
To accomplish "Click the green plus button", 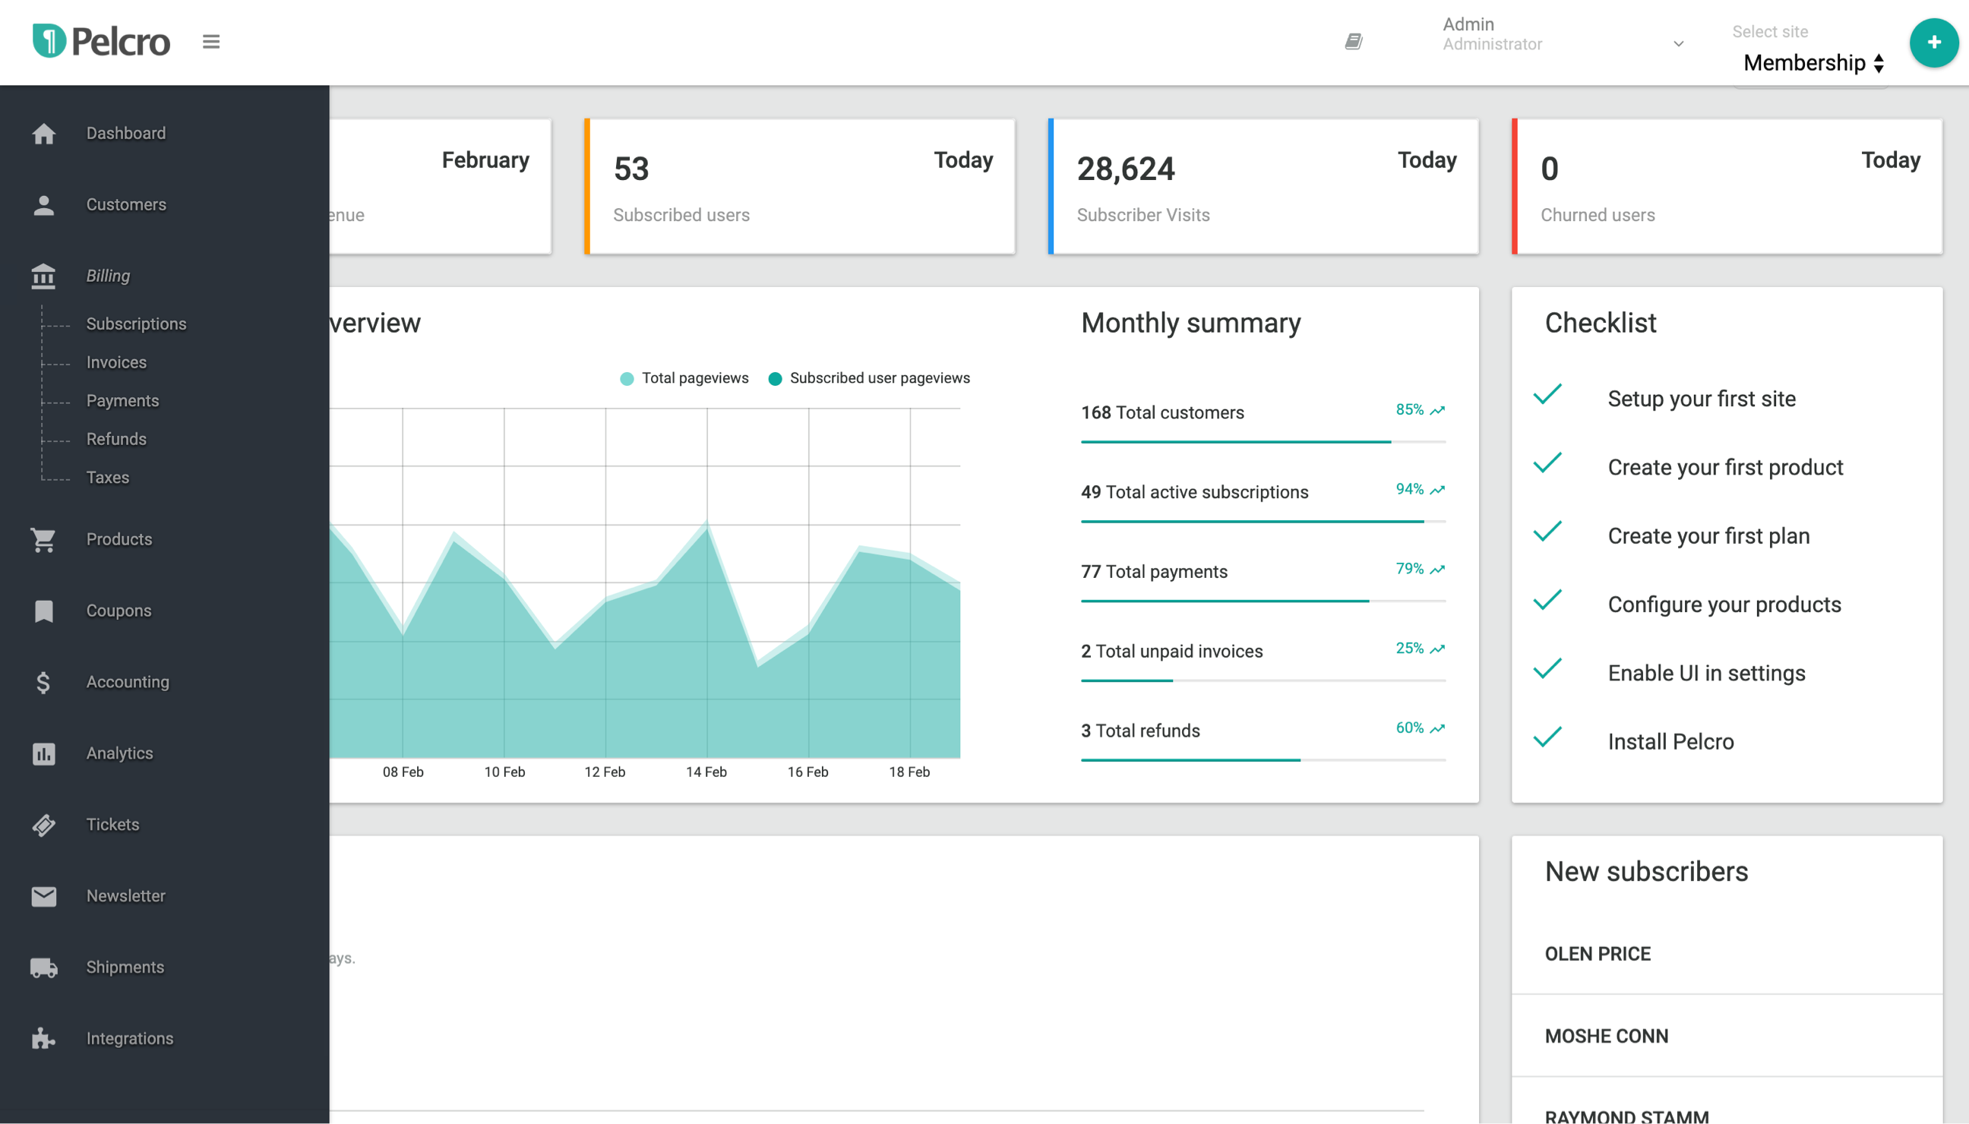I will [x=1933, y=43].
